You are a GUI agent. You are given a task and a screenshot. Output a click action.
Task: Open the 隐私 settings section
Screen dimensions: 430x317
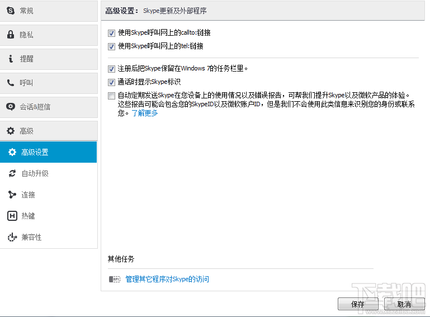(x=49, y=35)
